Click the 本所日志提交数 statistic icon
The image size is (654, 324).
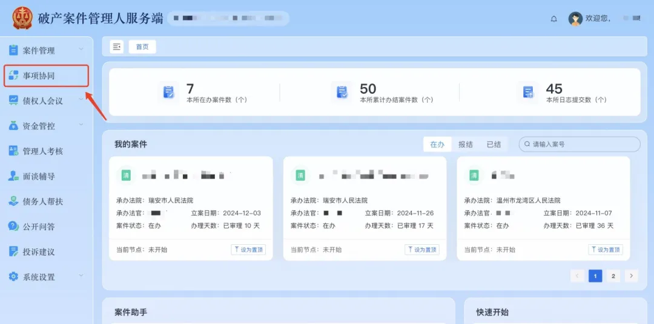[528, 92]
